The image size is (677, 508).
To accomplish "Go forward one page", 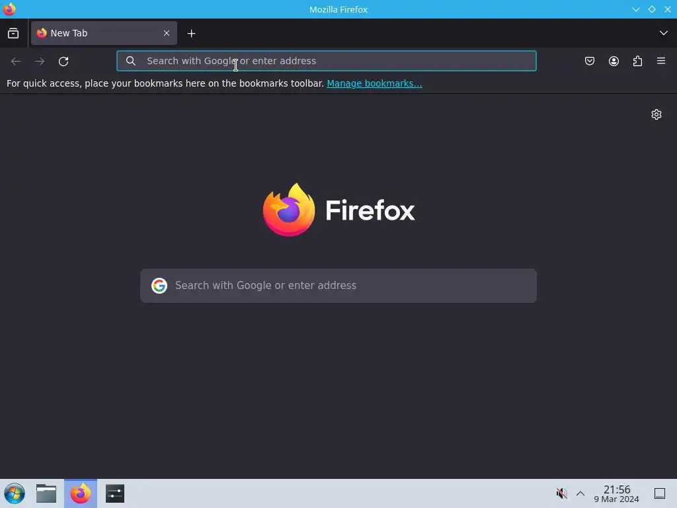I will point(40,62).
